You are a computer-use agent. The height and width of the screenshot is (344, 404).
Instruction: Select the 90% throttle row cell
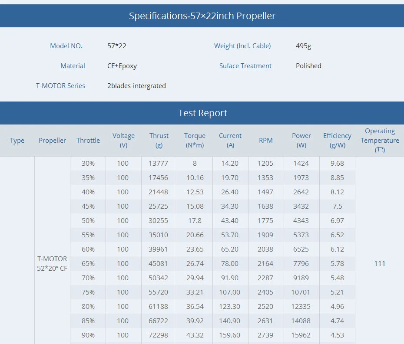click(88, 335)
